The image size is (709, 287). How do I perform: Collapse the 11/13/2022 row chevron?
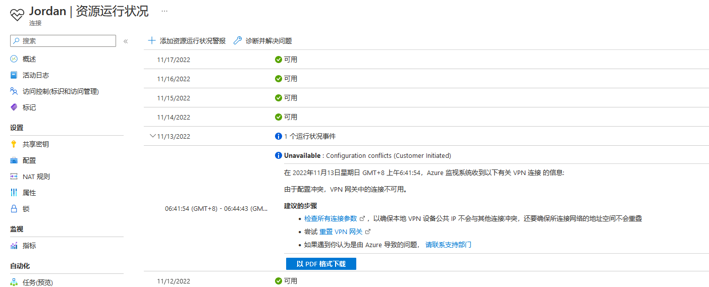coord(153,136)
